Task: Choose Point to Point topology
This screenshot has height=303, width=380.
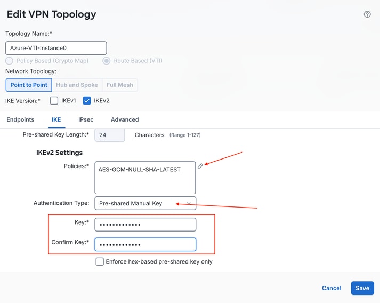Action: [29, 85]
